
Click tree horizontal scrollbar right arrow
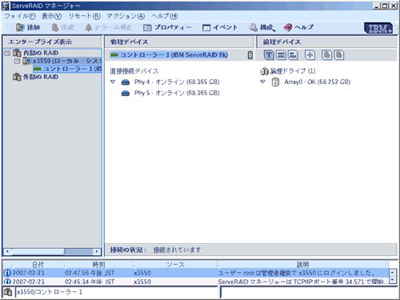97,251
